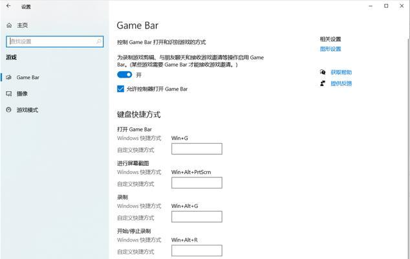Select the 游戏模式 sidebar icon
Viewport: 410px width, 259px height.
pos(8,109)
